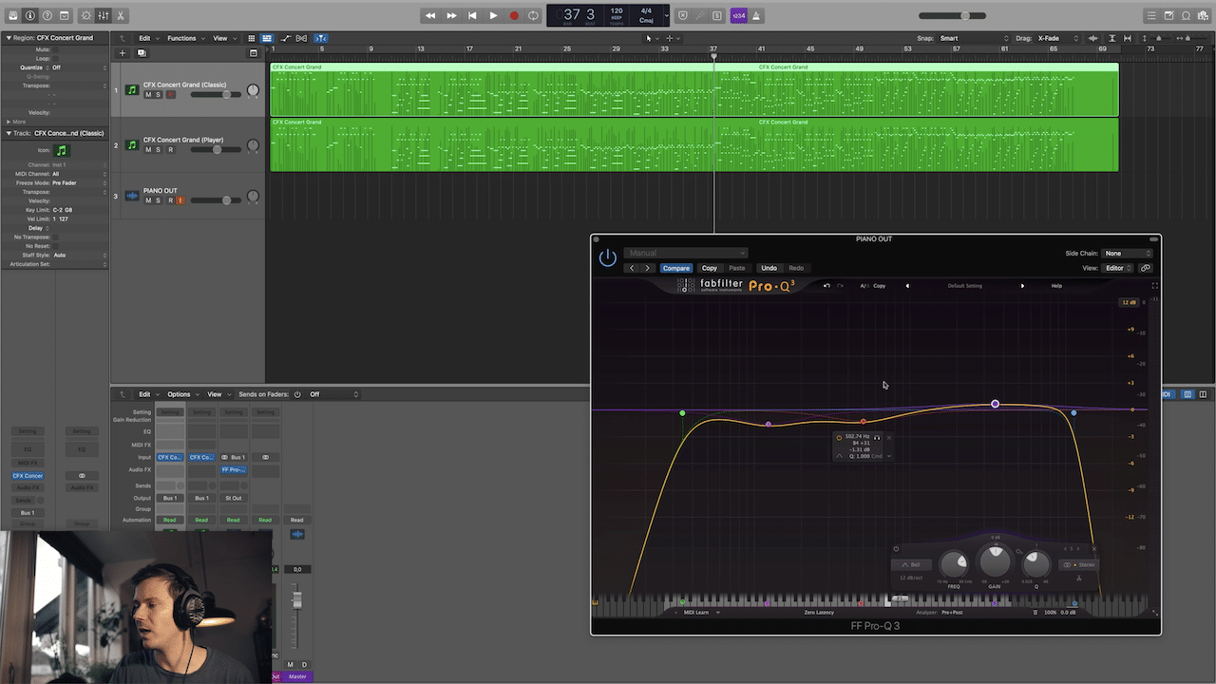Click the record button in the transport bar
This screenshot has width=1216, height=684.
(x=514, y=15)
